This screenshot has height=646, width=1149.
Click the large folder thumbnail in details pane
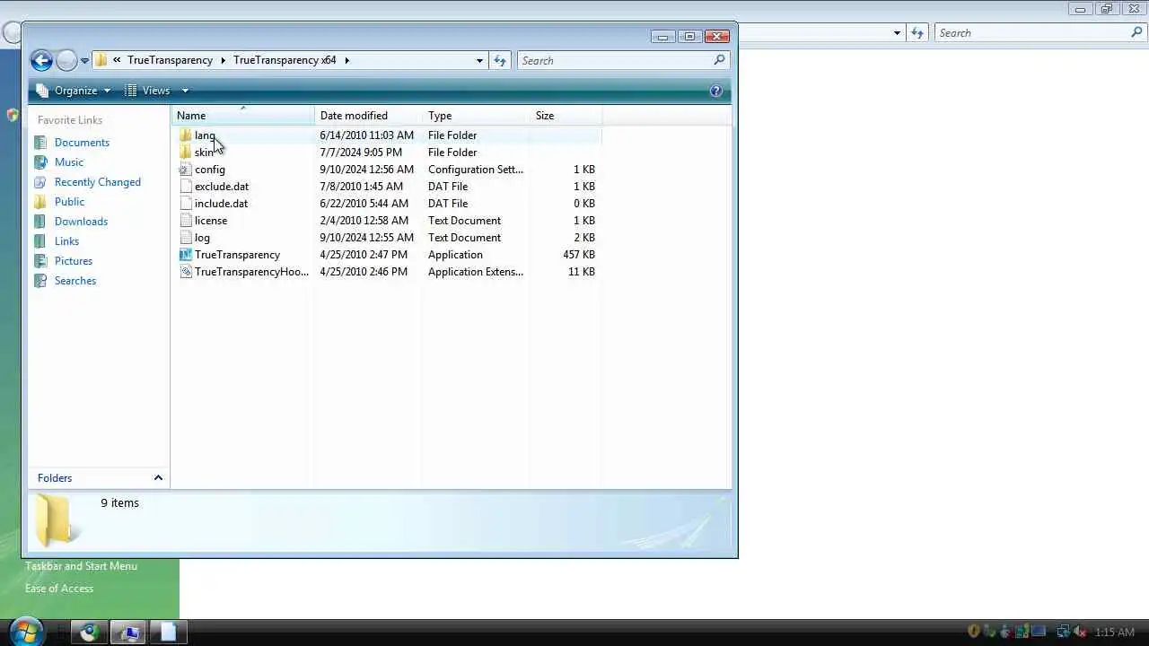pyautogui.click(x=56, y=519)
